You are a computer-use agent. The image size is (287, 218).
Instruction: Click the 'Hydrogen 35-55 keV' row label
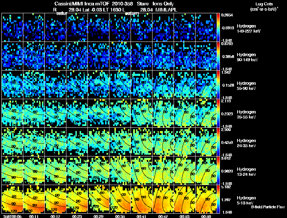coord(246,114)
